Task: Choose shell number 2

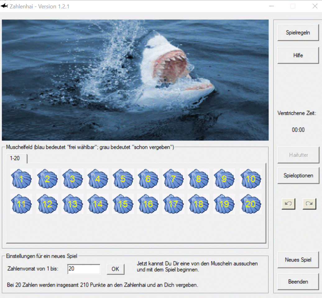Action: point(47,178)
